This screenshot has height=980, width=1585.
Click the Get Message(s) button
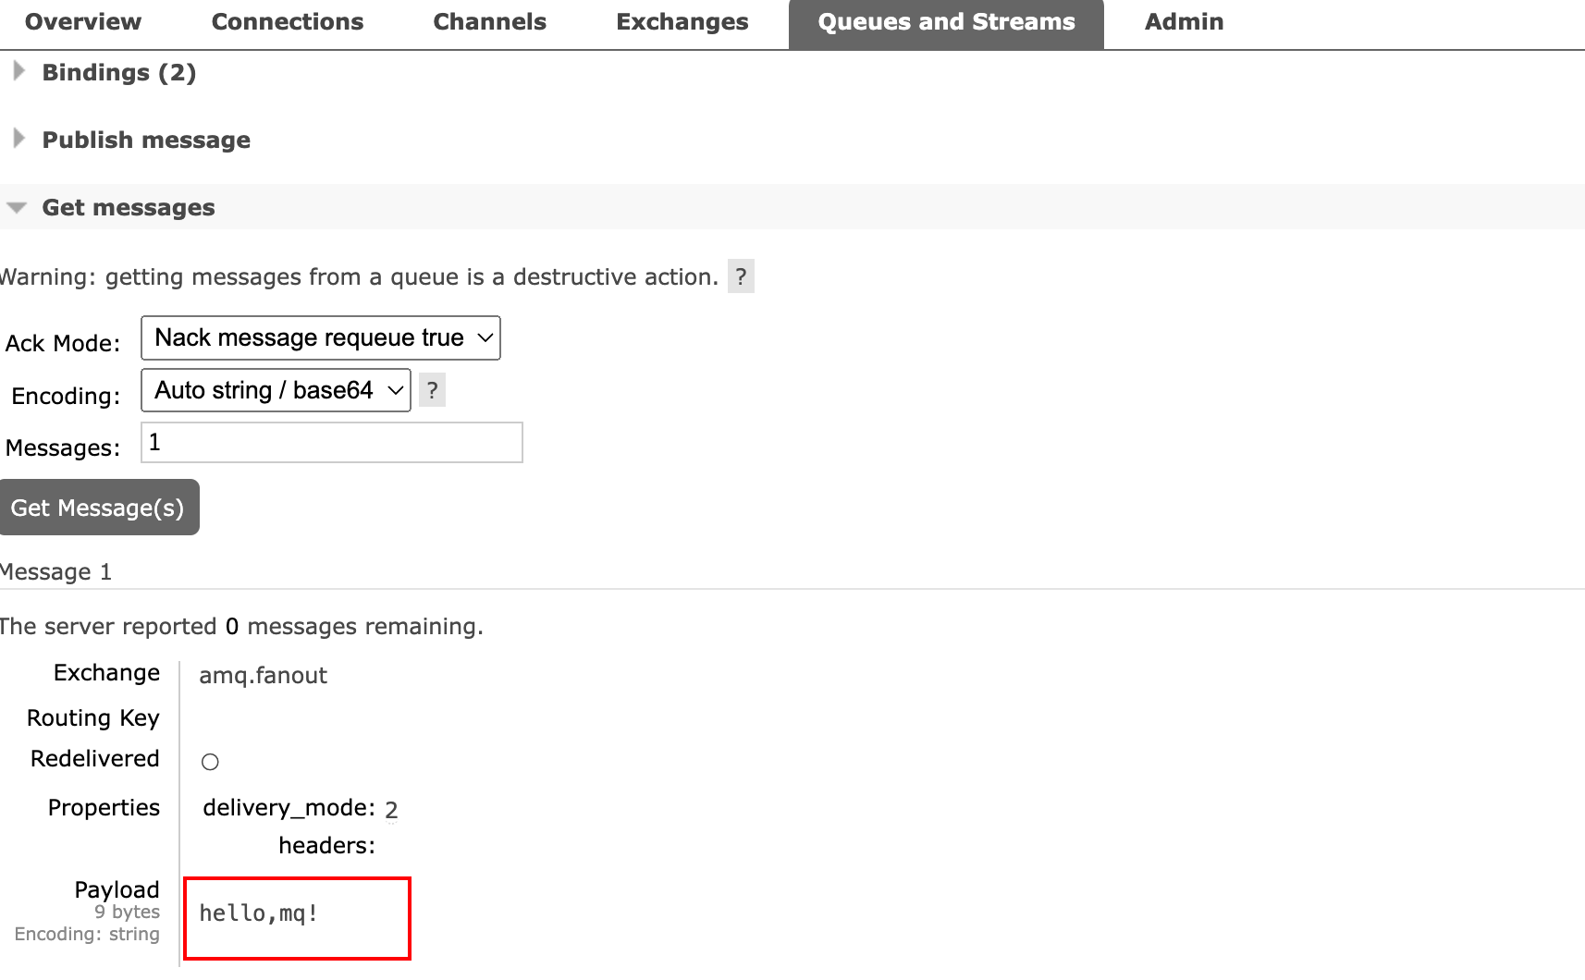click(x=98, y=508)
